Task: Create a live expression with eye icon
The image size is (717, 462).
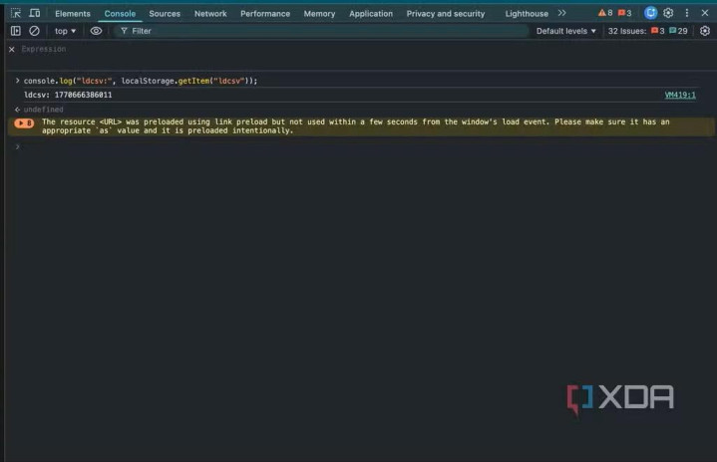Action: (x=97, y=31)
